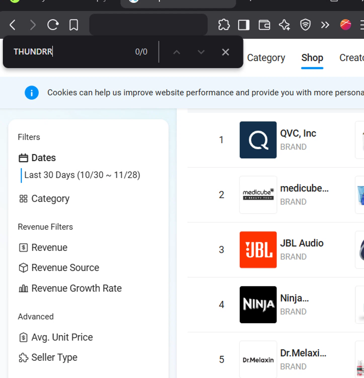Expand the Avg. Unit Price filter
This screenshot has width=364, height=378.
coord(62,337)
